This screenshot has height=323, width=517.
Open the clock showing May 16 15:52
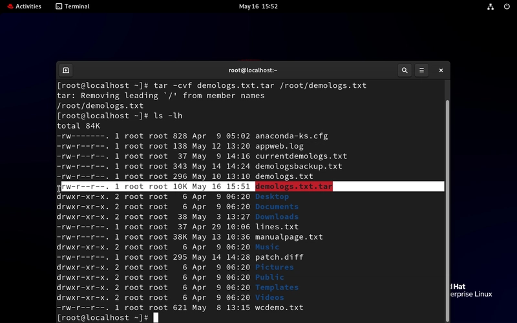(x=258, y=6)
